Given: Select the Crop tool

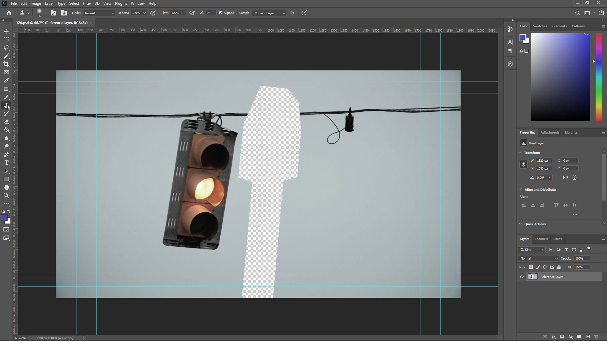Looking at the screenshot, I should point(6,64).
